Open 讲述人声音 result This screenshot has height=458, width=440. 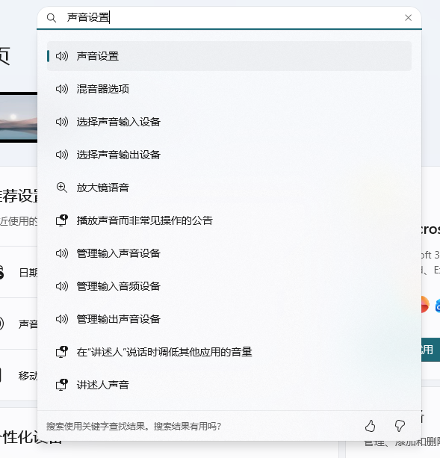tap(229, 385)
